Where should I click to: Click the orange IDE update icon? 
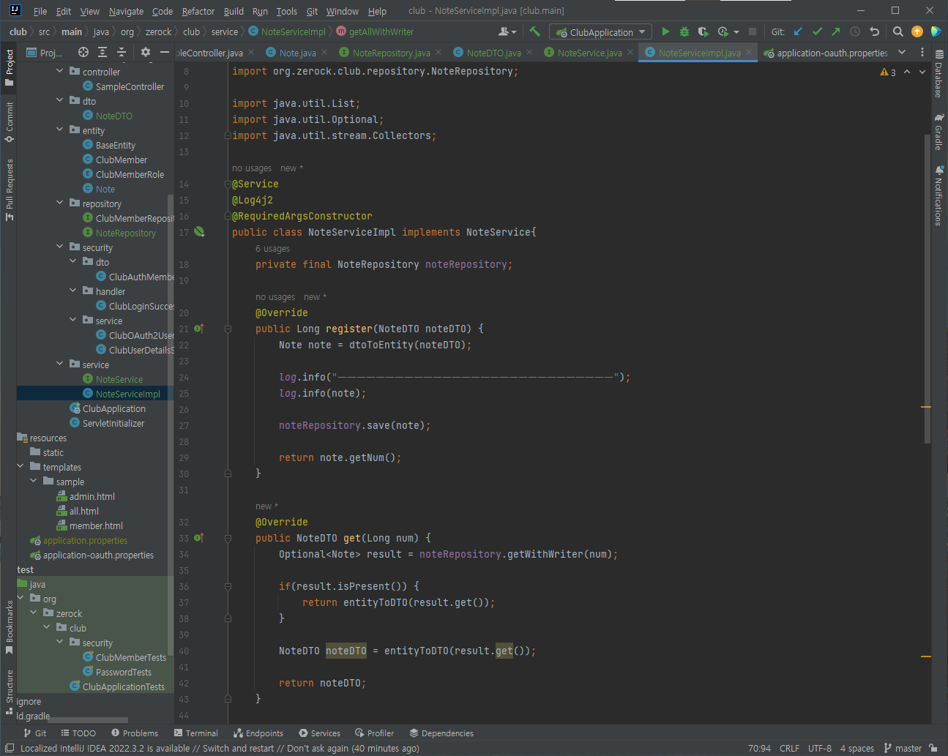click(x=917, y=31)
